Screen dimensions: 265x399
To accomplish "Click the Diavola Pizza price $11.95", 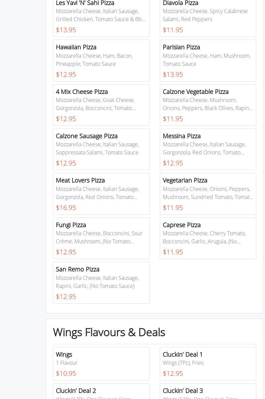I will tap(173, 30).
